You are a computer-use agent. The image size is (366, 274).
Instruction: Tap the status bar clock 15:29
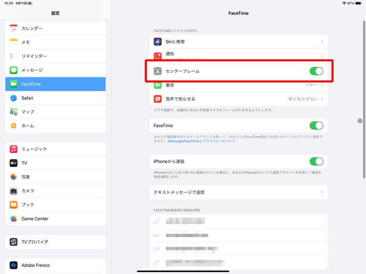pos(9,3)
